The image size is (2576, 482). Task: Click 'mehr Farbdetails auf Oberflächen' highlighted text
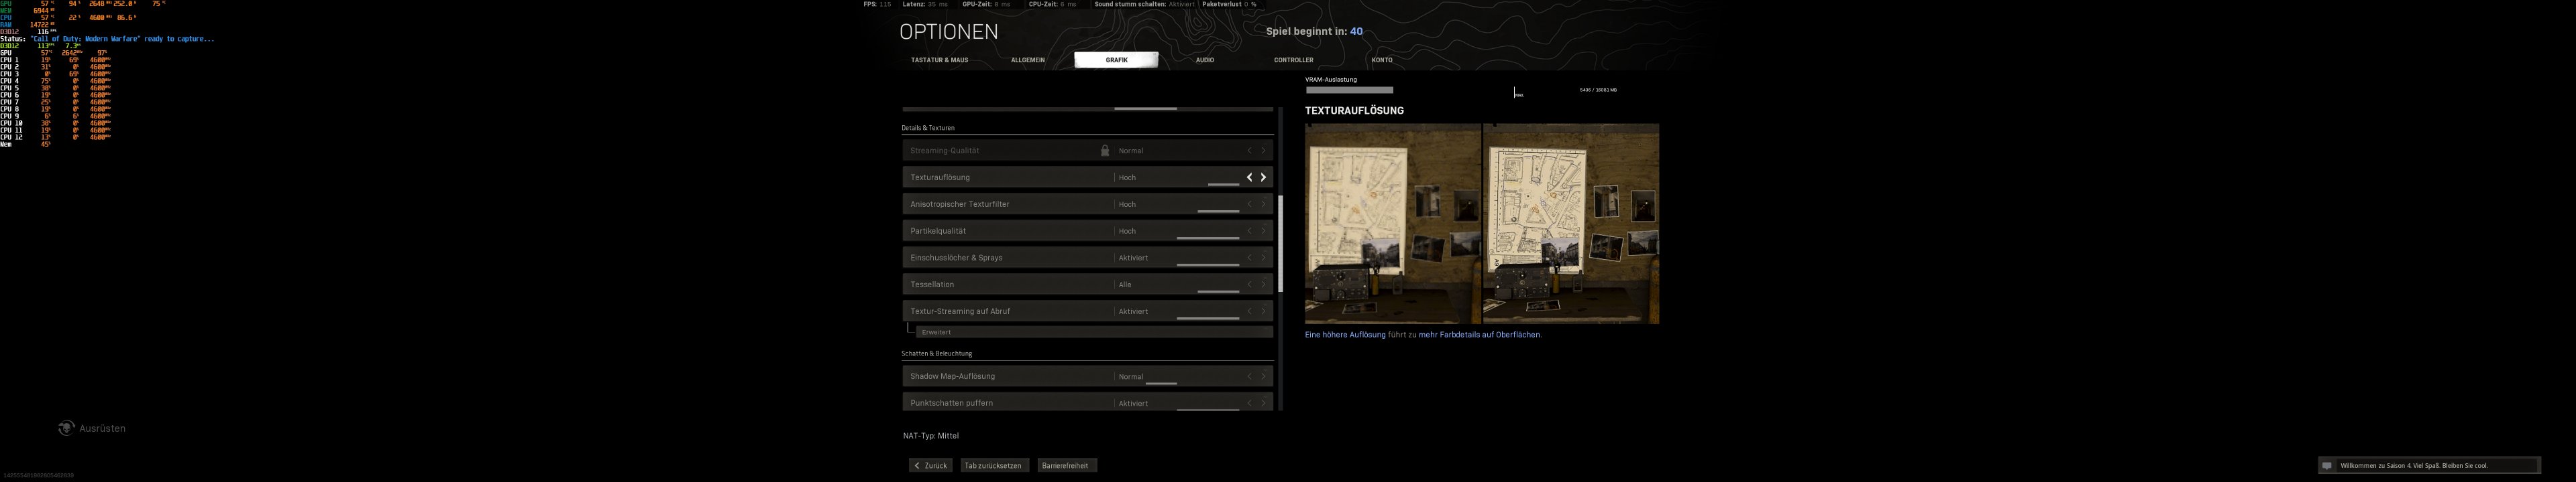pyautogui.click(x=1479, y=335)
